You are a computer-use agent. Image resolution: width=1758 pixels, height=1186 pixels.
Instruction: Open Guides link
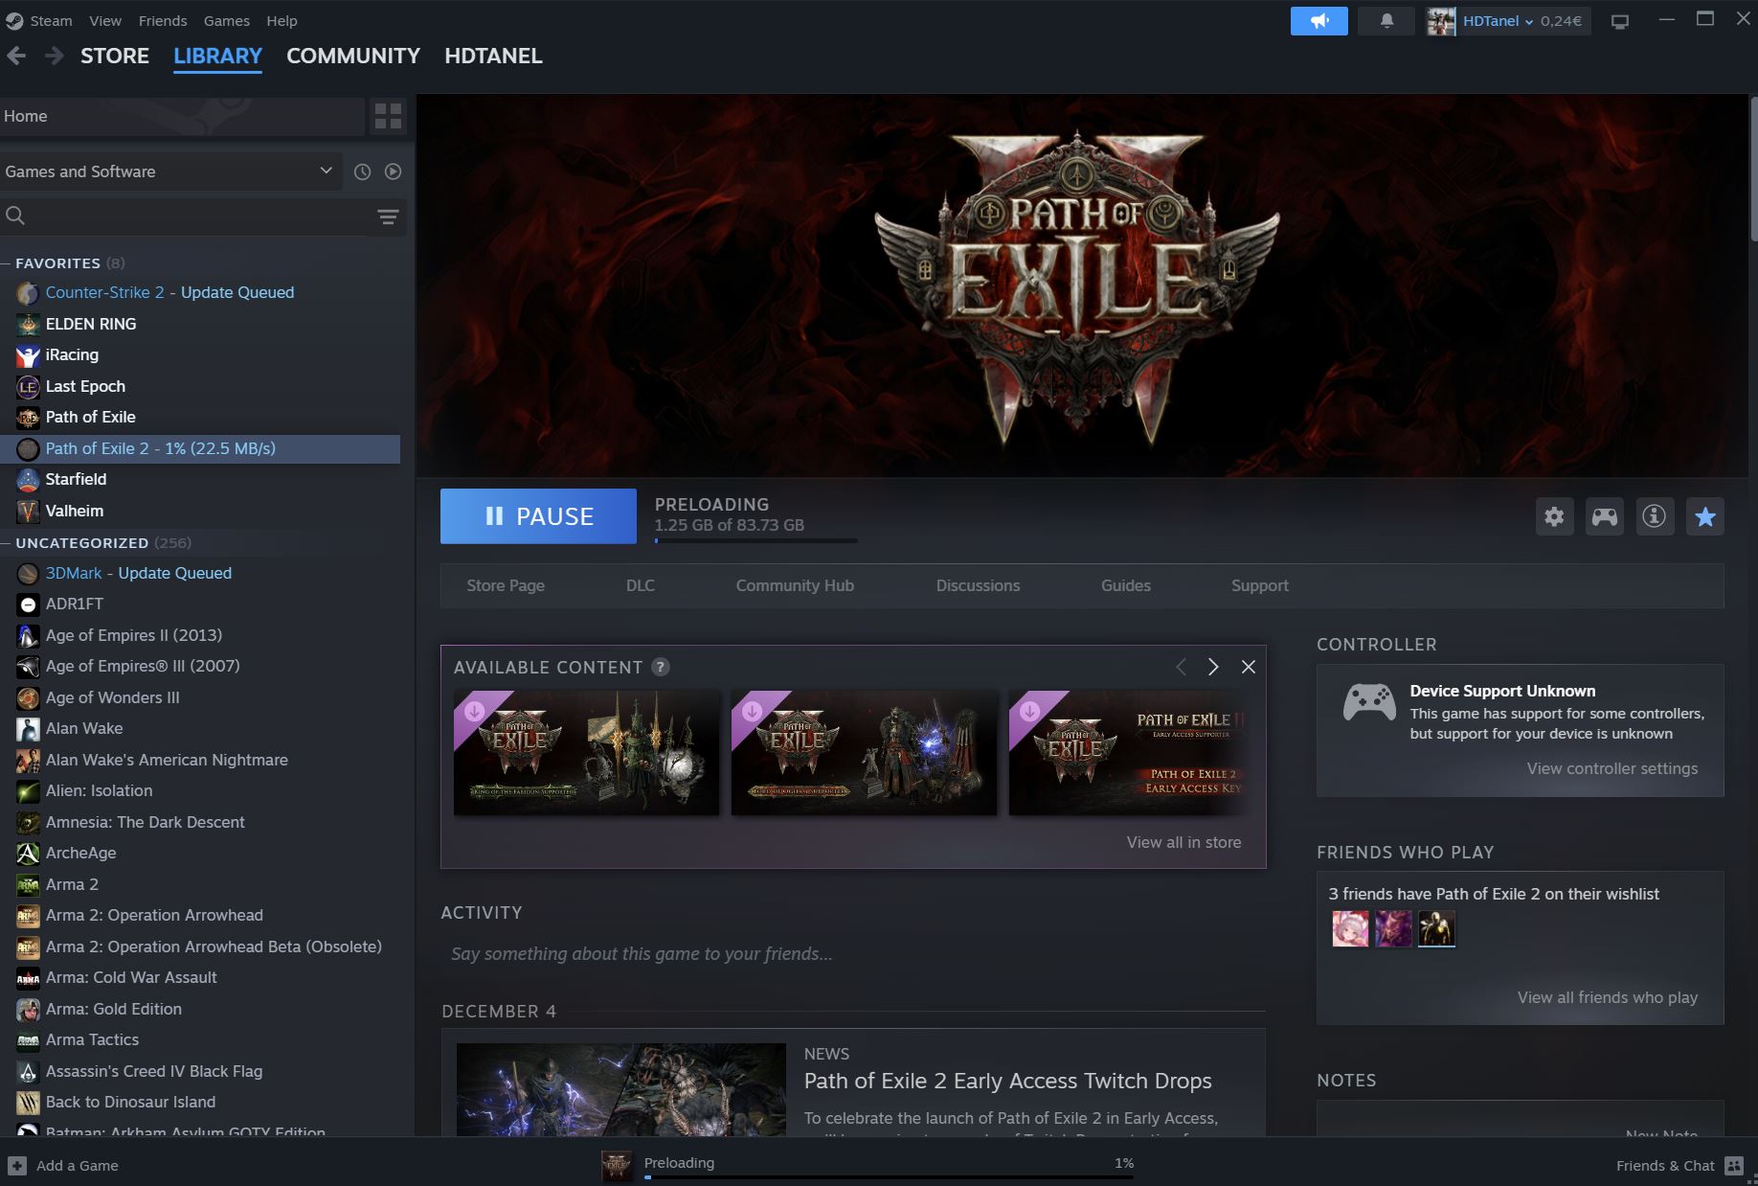(1126, 585)
